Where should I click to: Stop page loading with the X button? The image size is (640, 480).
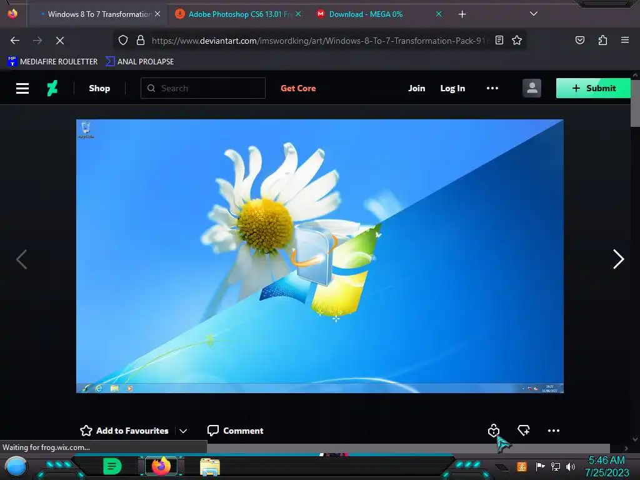coord(60,41)
